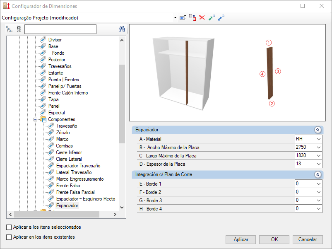
Task: Open the G - Borde 3 dropdown
Action: 318,200
